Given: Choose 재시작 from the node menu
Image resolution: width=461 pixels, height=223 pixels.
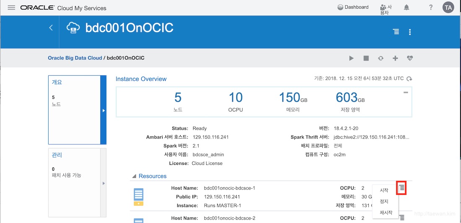Looking at the screenshot, I should (386, 213).
